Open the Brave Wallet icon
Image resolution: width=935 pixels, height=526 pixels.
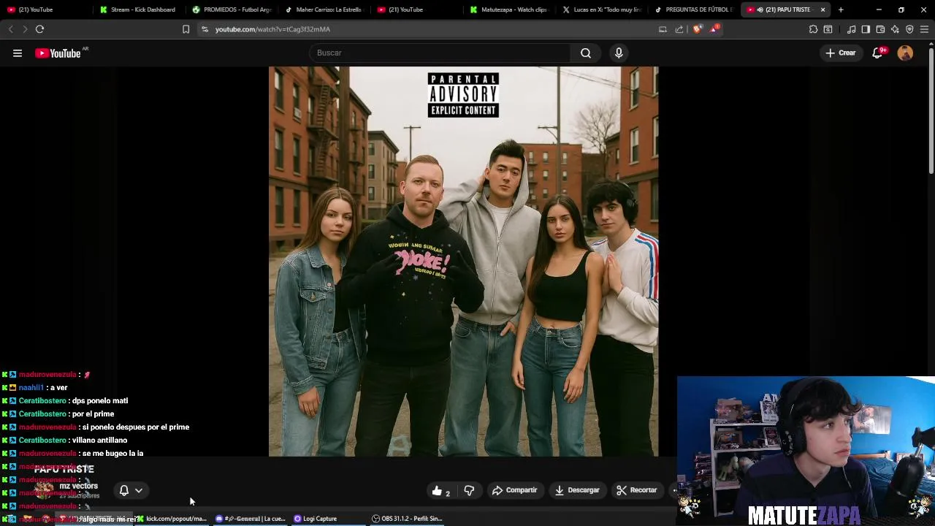pyautogui.click(x=880, y=29)
